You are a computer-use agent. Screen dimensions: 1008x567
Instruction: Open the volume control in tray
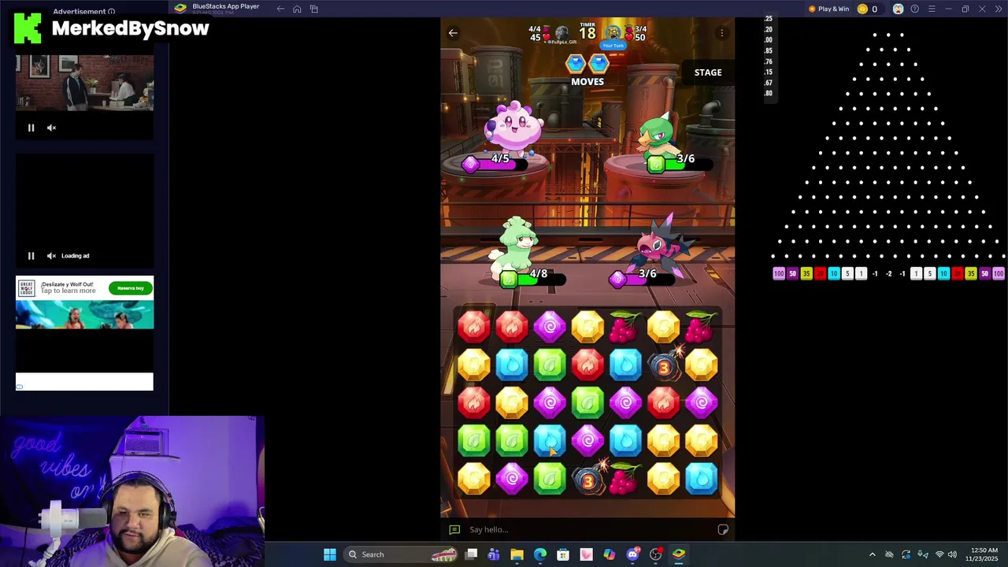(x=952, y=554)
